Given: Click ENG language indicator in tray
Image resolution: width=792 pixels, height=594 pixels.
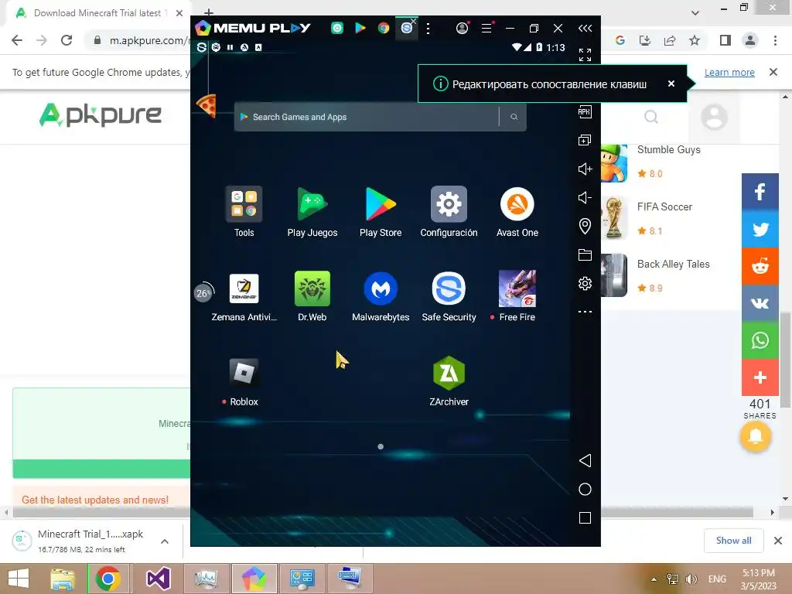Looking at the screenshot, I should pos(717,579).
